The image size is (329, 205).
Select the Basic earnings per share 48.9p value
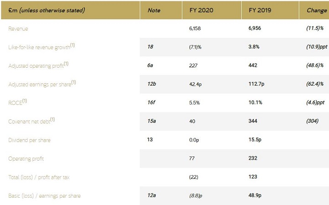[255, 195]
